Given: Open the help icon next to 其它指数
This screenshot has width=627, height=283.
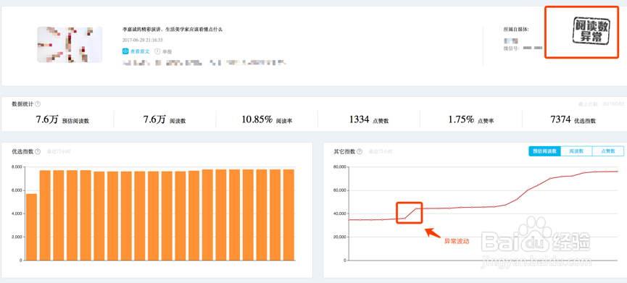Looking at the screenshot, I should click(360, 152).
